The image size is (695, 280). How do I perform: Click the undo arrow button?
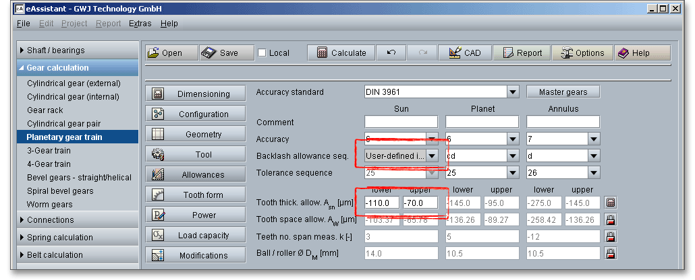pyautogui.click(x=391, y=53)
